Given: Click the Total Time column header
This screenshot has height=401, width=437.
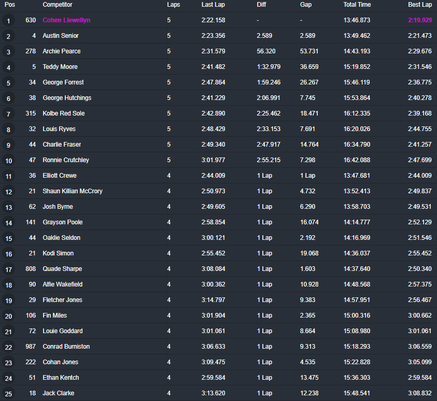Looking at the screenshot, I should (x=357, y=5).
